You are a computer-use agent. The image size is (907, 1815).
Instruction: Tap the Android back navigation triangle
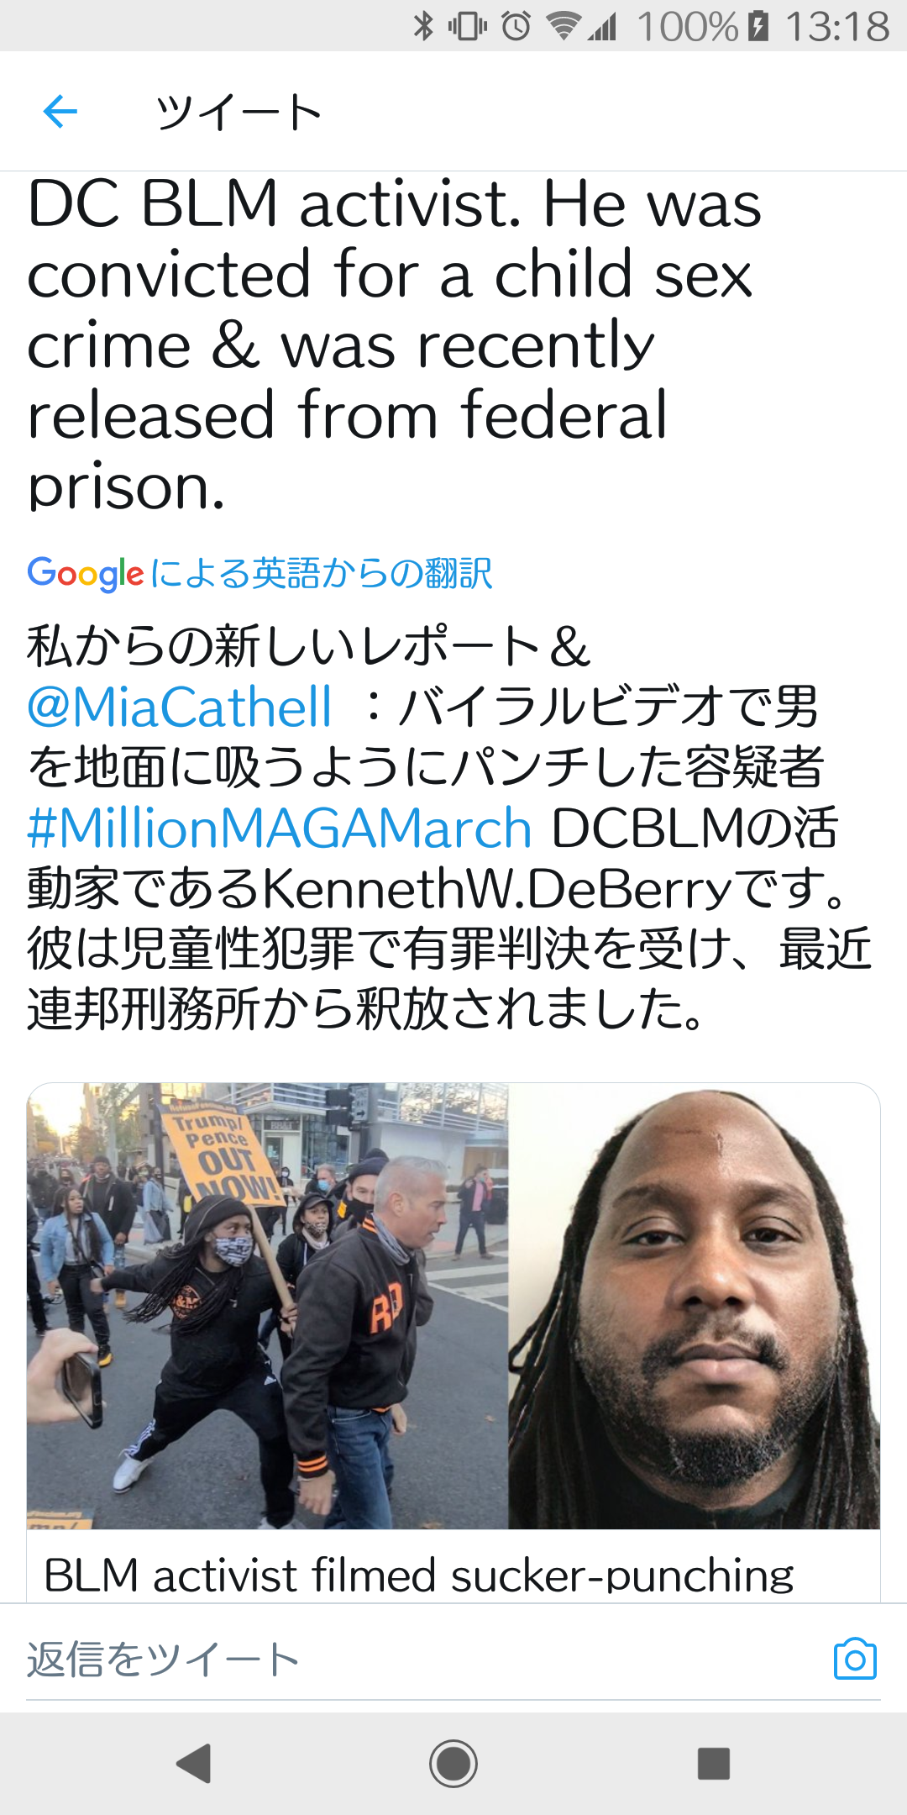click(194, 1763)
